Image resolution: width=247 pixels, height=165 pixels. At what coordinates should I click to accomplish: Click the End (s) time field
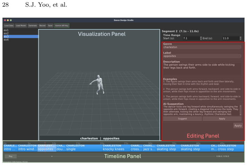[231, 38]
